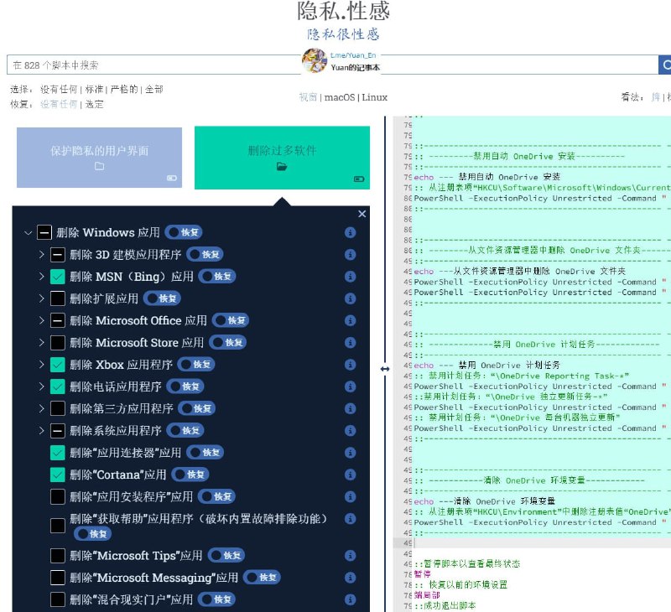This screenshot has height=612, width=671.
Task: Toggle 恢复 switch for 删除电话应用程序
Action: pos(185,386)
